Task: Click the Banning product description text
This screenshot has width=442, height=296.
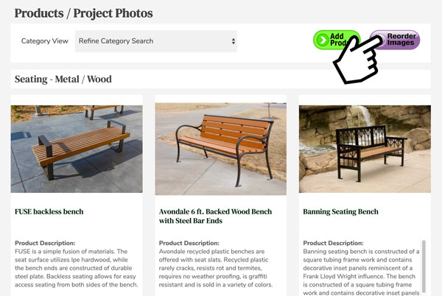Action: click(362, 272)
